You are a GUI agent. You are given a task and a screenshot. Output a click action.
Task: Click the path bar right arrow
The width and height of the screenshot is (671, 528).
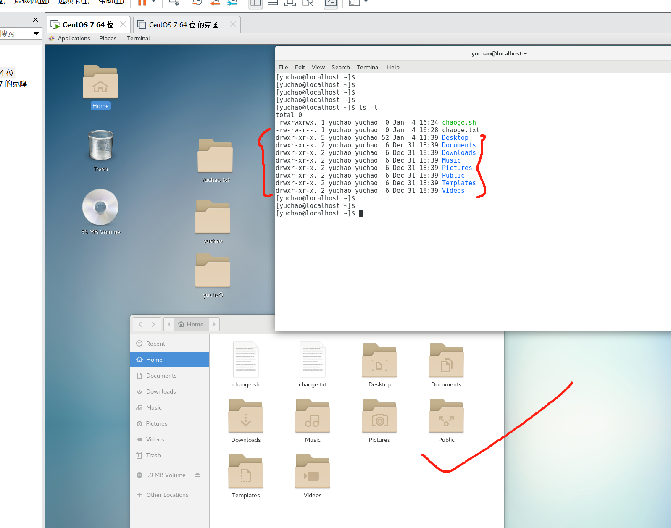pos(214,324)
